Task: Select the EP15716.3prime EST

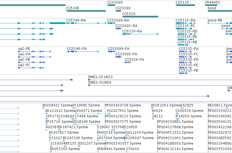Action: [x=46, y=124]
